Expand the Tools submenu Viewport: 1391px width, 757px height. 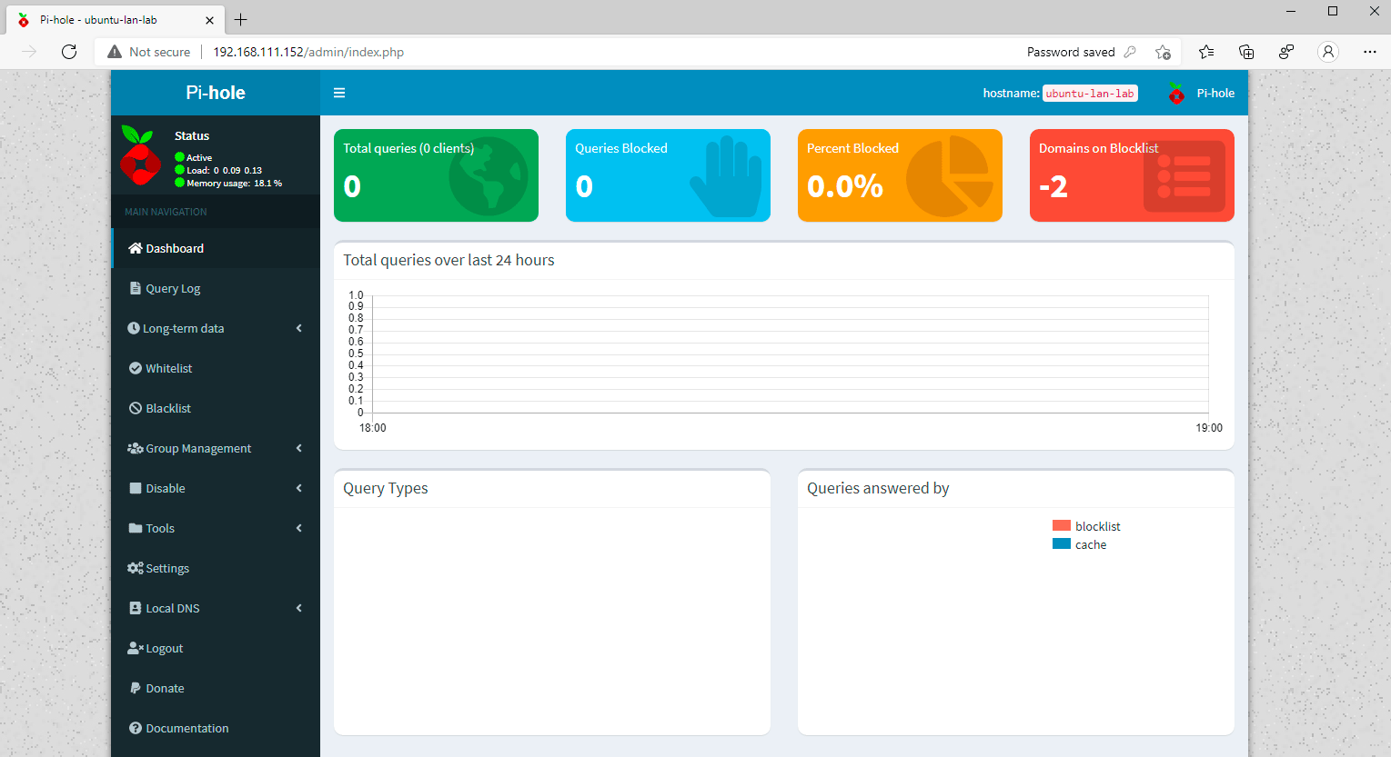216,528
